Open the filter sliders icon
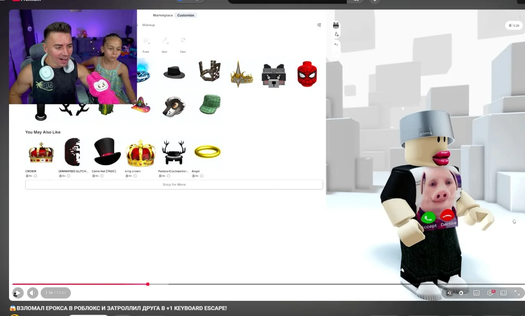 point(319,25)
